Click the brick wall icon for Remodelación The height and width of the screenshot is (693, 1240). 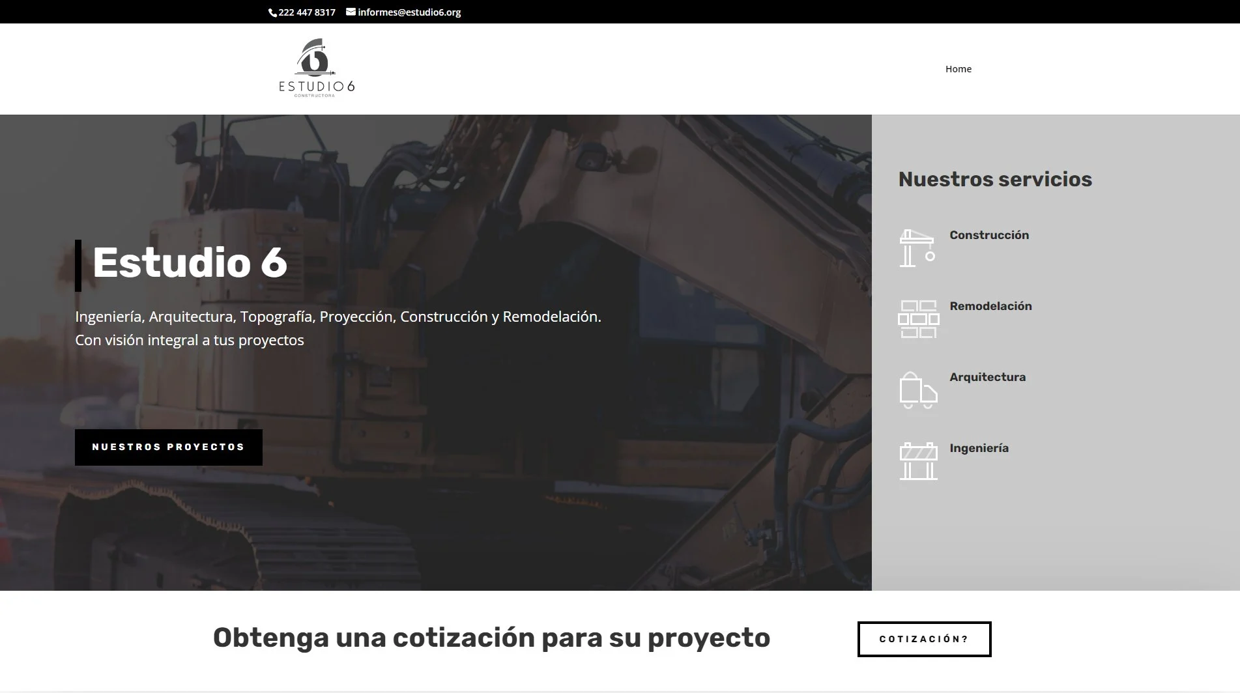[918, 319]
